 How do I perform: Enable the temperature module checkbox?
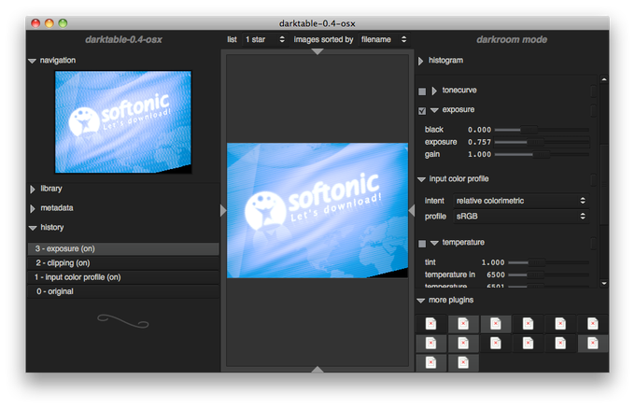click(422, 244)
